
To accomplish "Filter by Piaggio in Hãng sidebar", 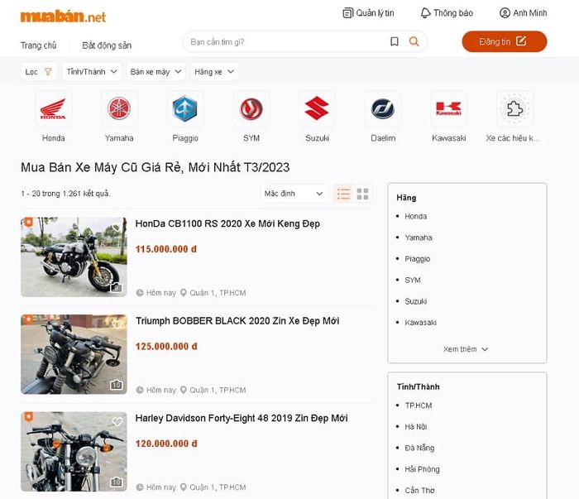I will (417, 258).
